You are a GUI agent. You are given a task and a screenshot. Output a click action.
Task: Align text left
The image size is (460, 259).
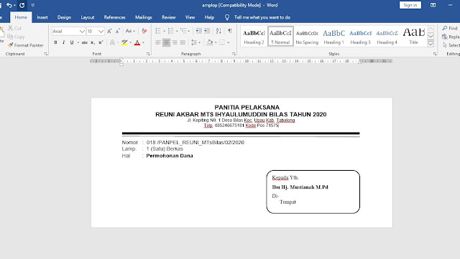click(x=158, y=43)
